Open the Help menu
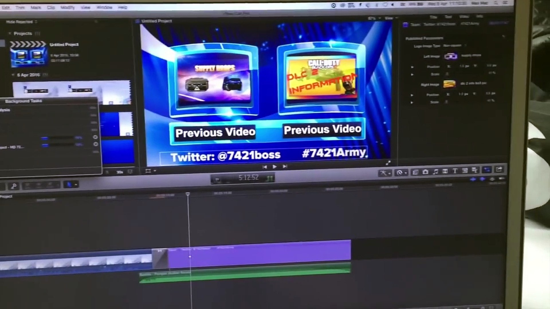This screenshot has height=309, width=550. pos(122,7)
